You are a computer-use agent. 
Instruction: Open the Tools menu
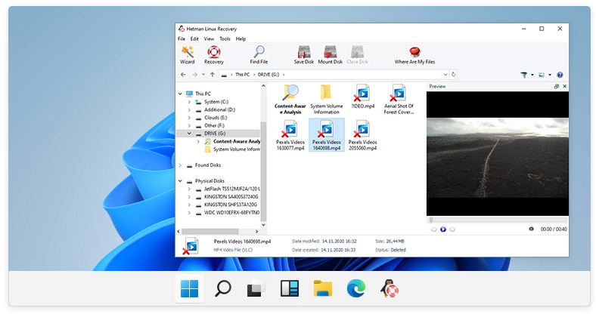tap(225, 38)
